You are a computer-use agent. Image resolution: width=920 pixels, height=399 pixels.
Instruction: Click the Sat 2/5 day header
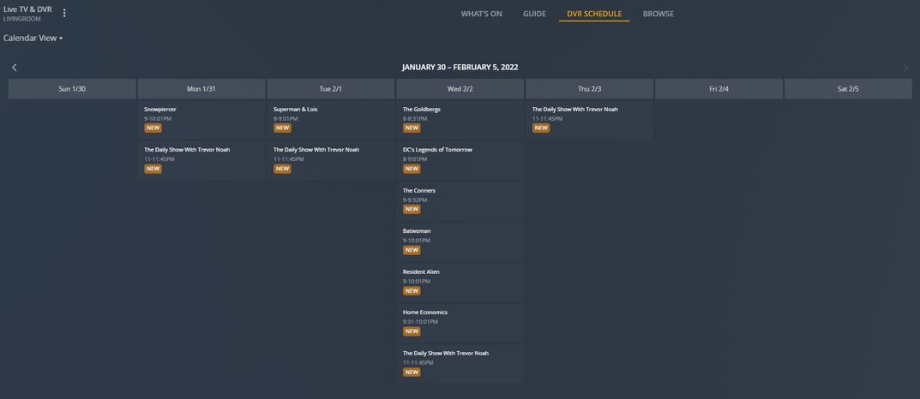pos(847,89)
